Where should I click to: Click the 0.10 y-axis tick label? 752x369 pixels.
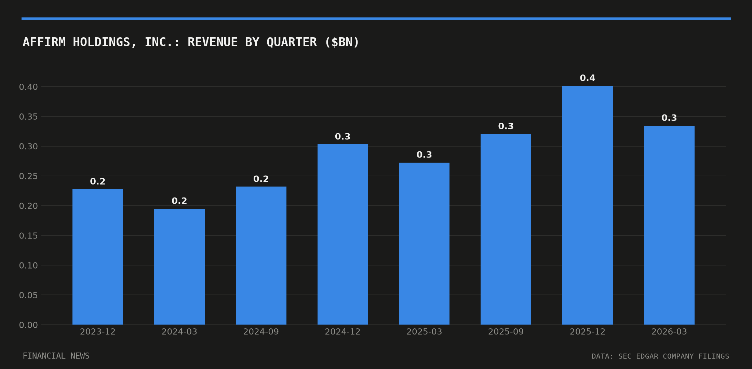point(28,265)
